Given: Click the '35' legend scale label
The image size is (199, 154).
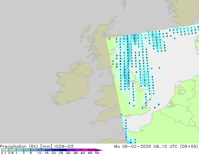Looking at the screenshot, I should 75,153.
